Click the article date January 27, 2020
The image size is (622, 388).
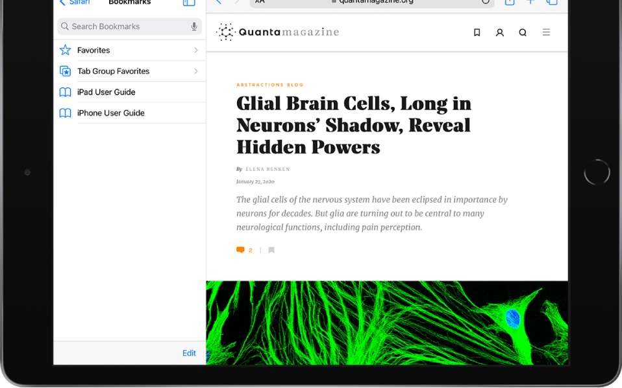(255, 182)
